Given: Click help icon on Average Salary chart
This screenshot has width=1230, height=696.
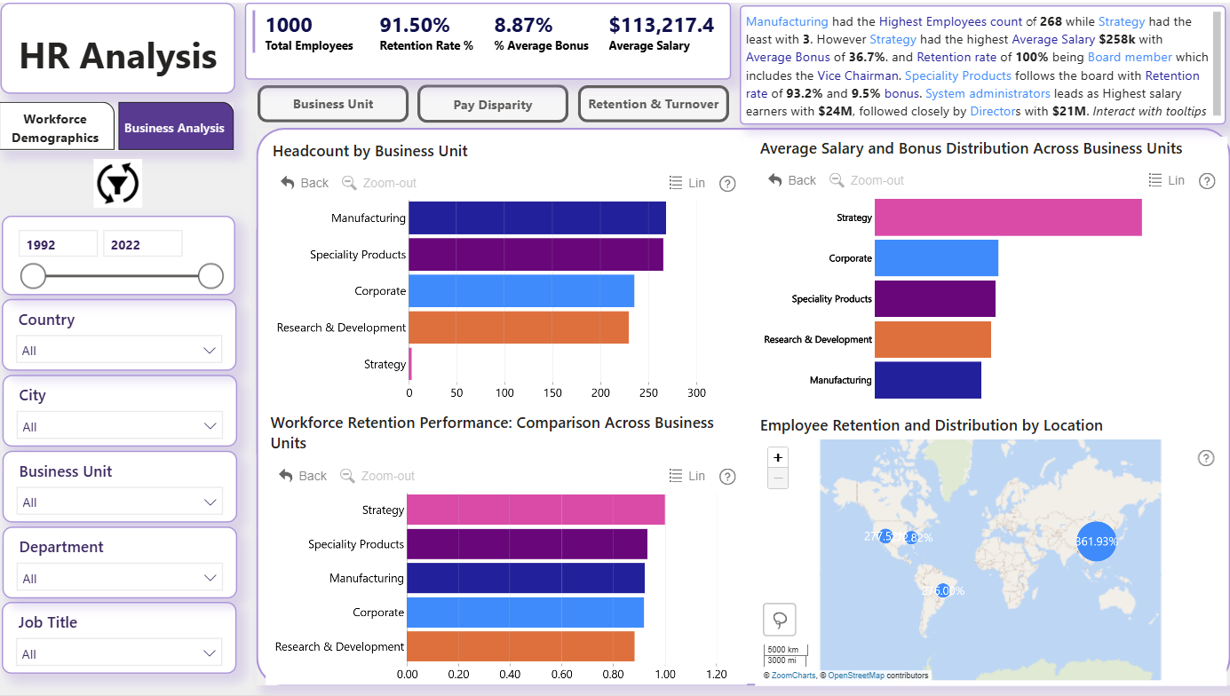Looking at the screenshot, I should (x=1207, y=181).
